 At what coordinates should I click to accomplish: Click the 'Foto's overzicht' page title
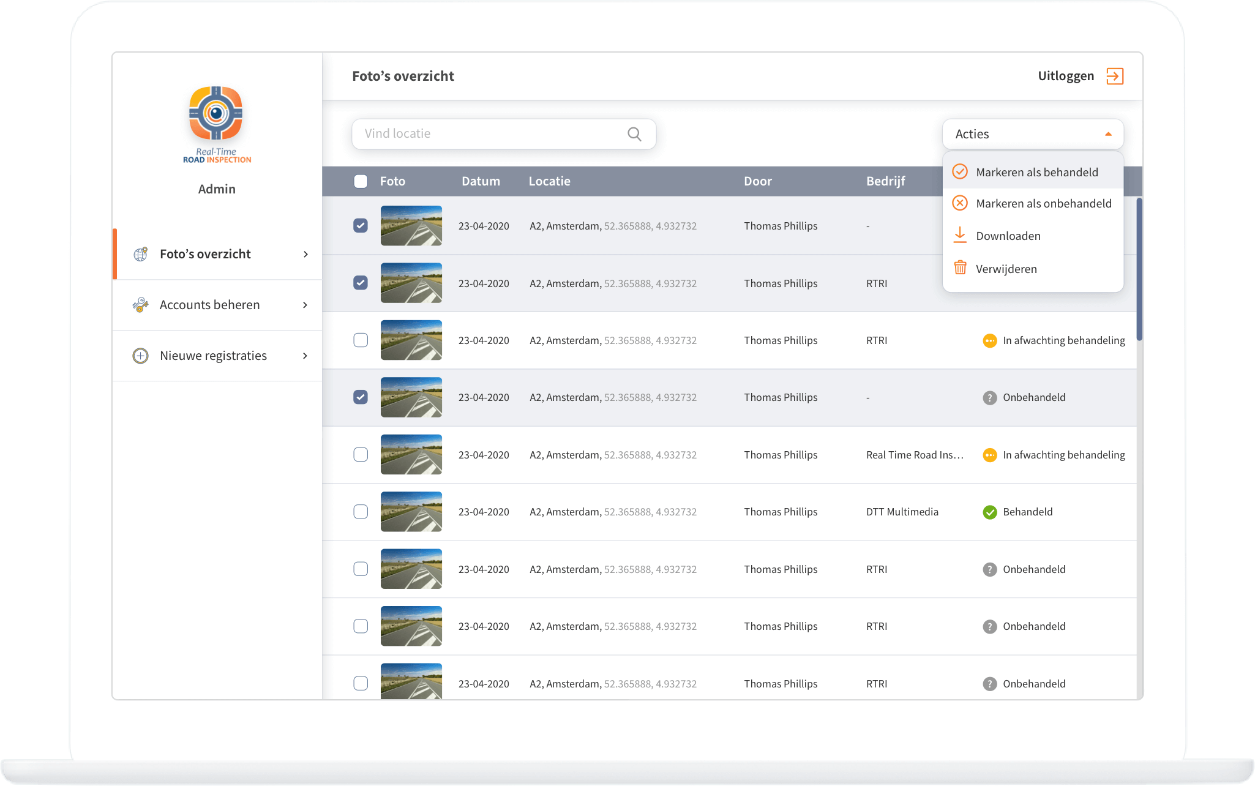point(403,76)
